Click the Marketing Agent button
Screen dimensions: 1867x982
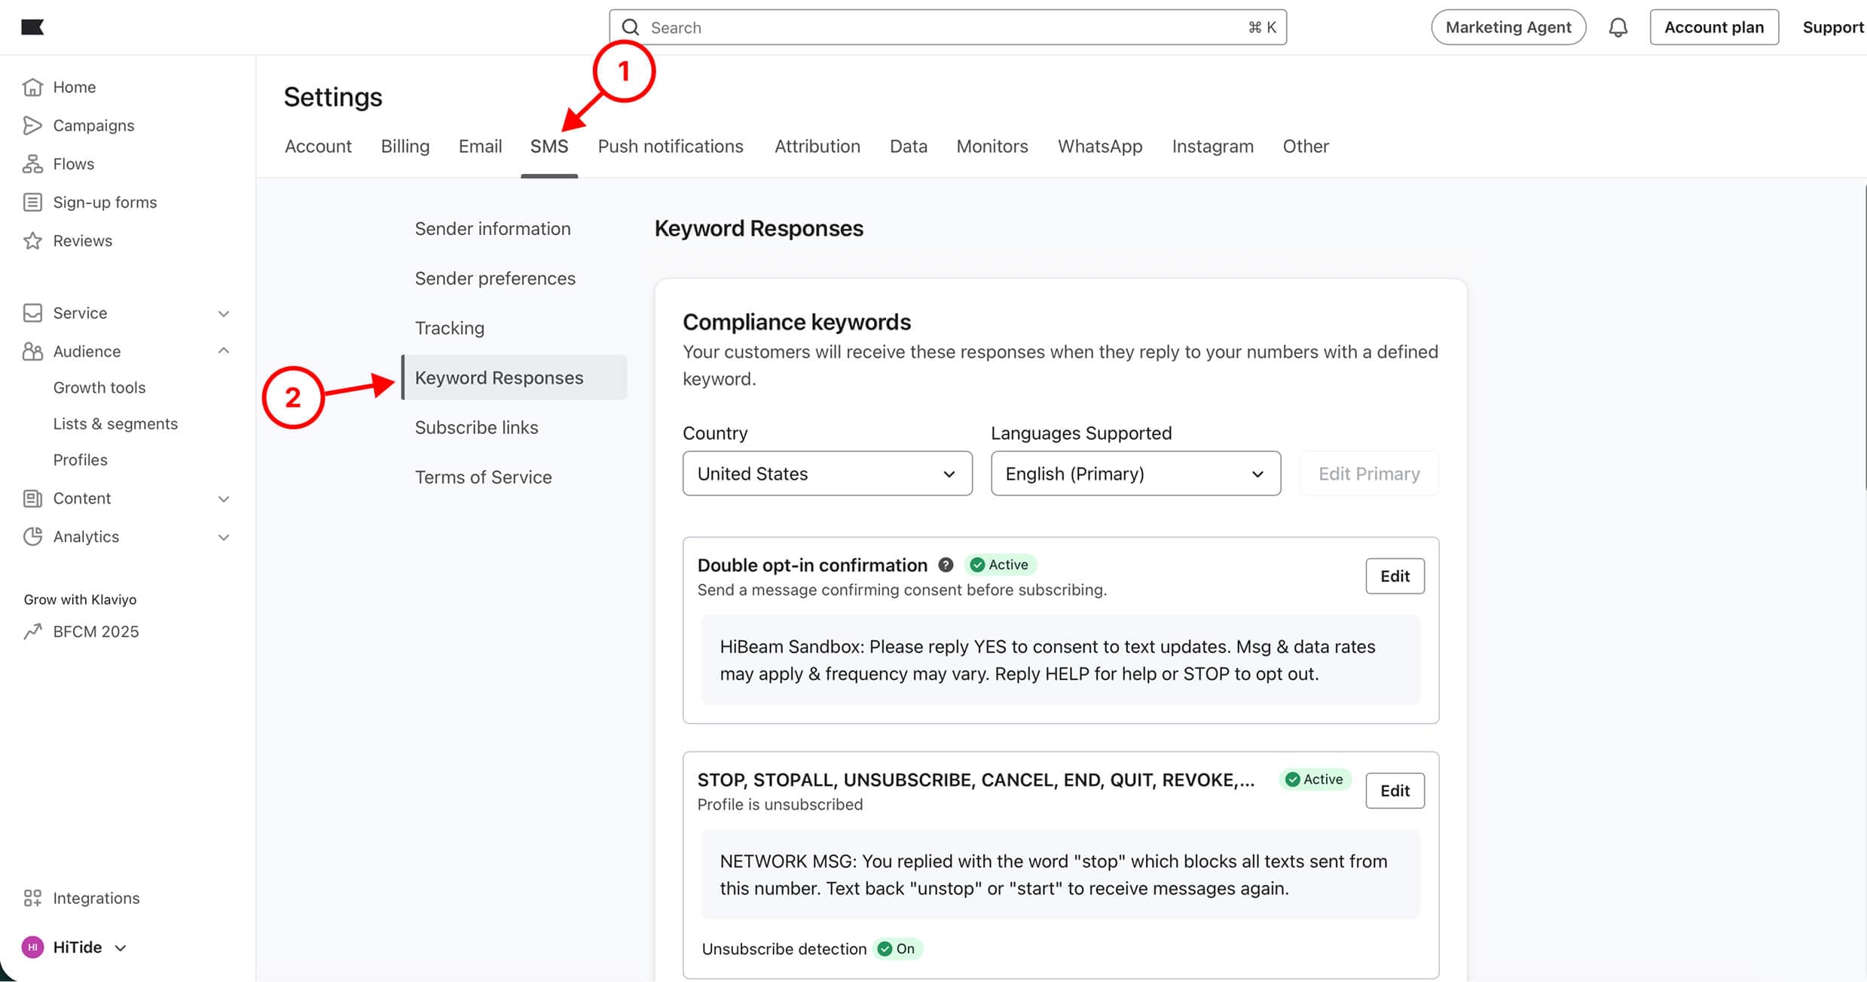point(1508,28)
